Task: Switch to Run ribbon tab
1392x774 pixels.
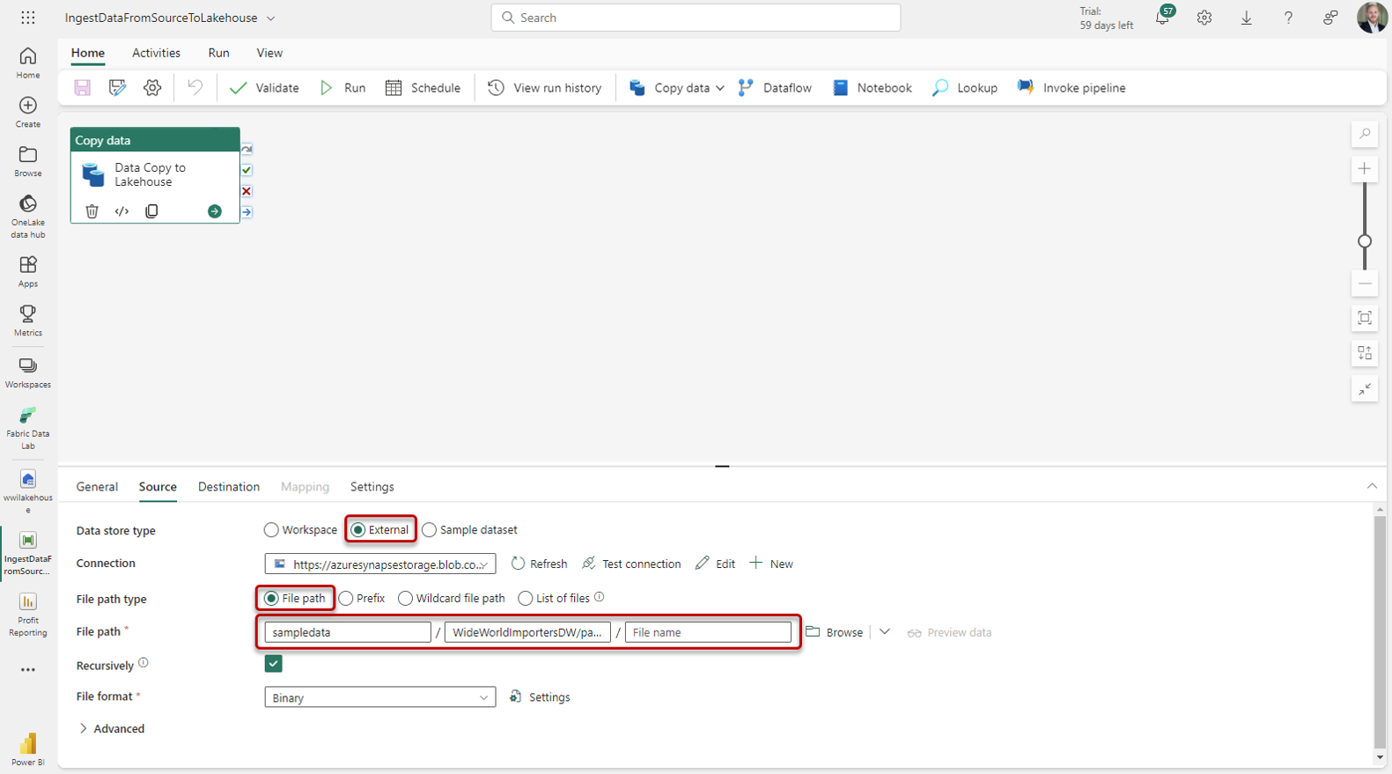Action: pos(218,53)
